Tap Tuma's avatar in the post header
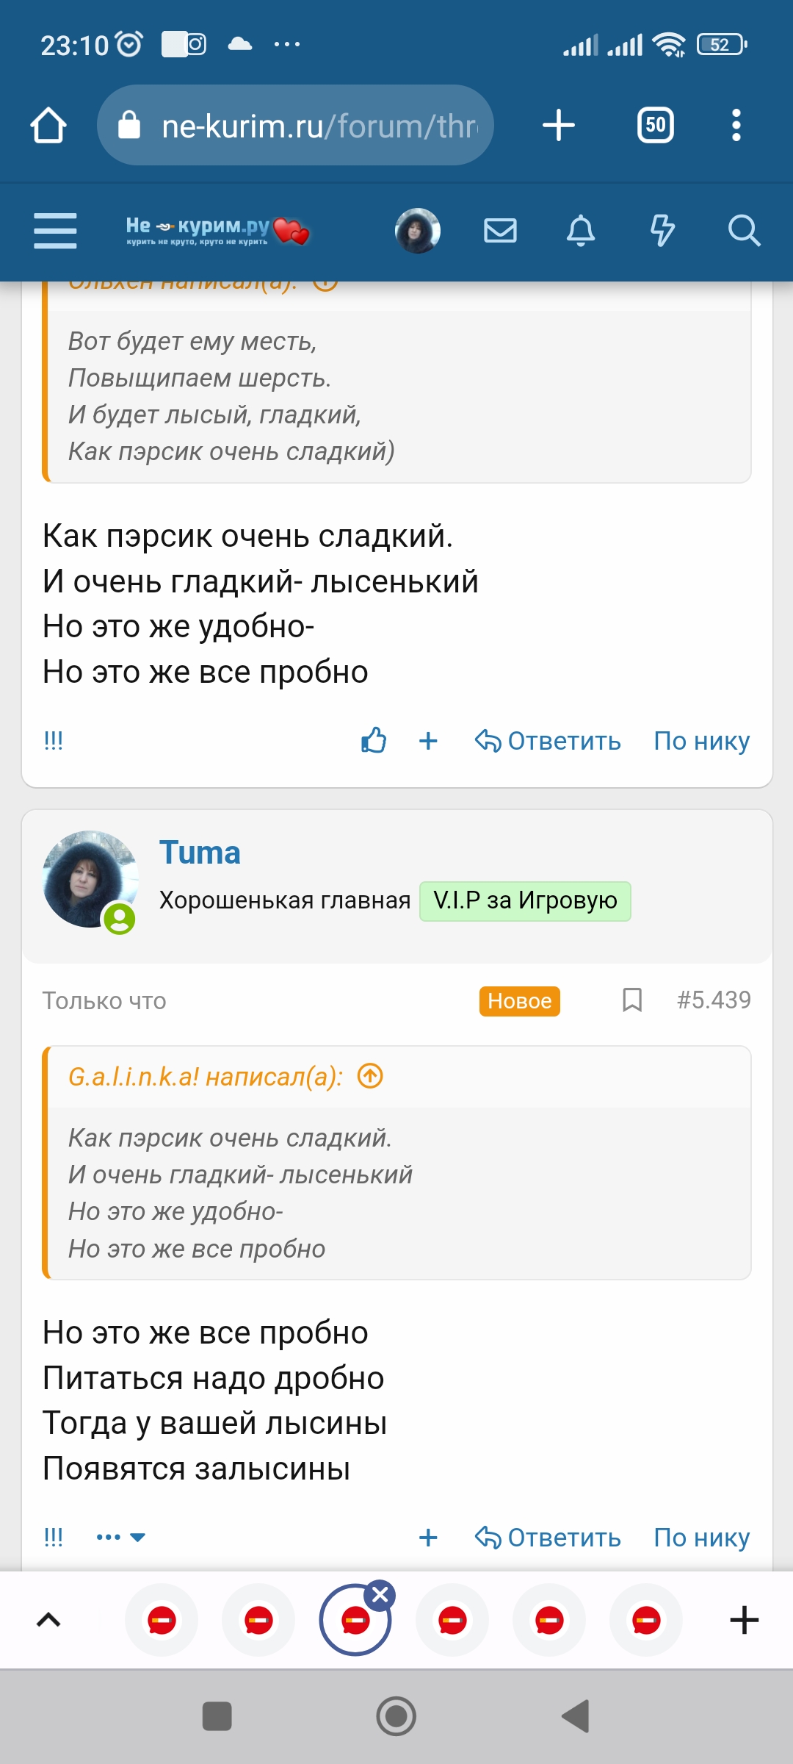 click(x=90, y=879)
